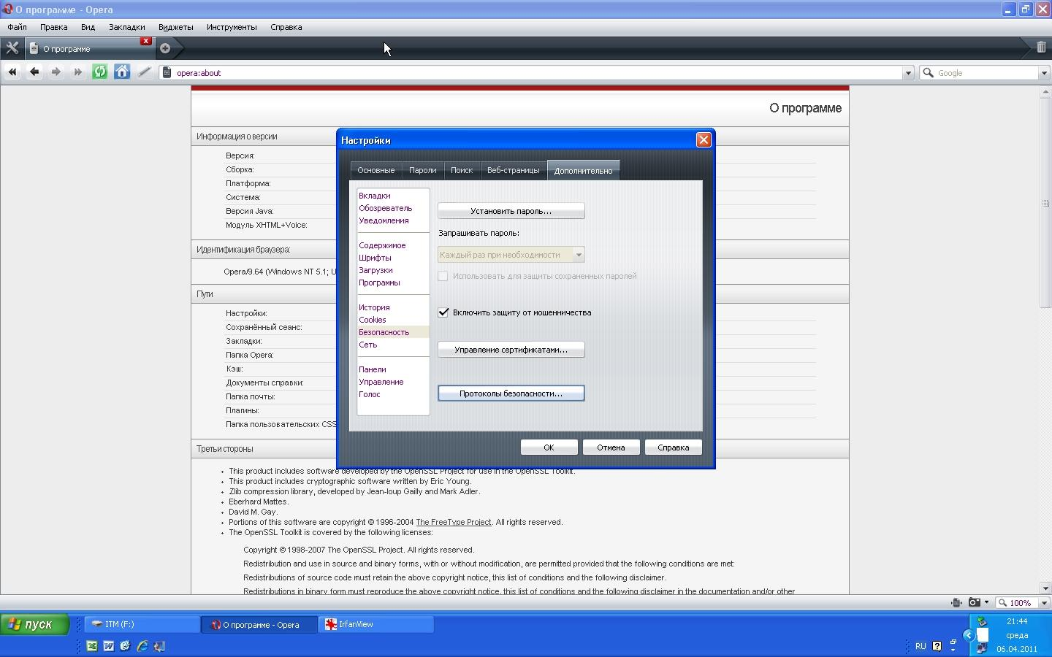Close the О программе tab
The height and width of the screenshot is (657, 1052).
pos(146,41)
